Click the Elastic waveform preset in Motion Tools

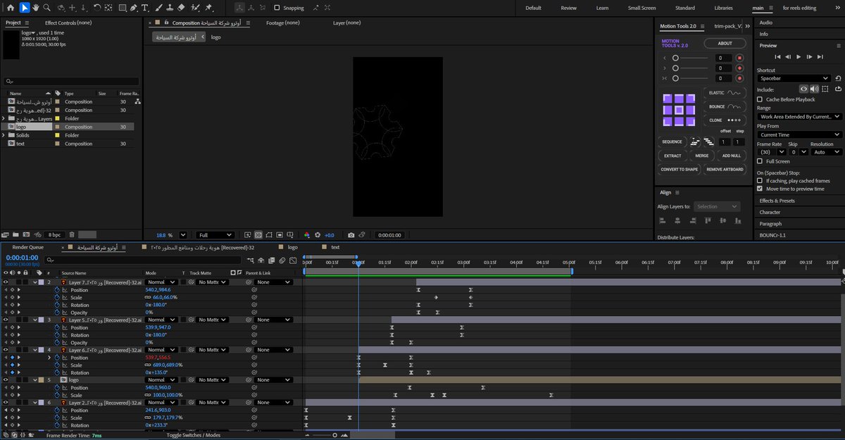point(725,93)
